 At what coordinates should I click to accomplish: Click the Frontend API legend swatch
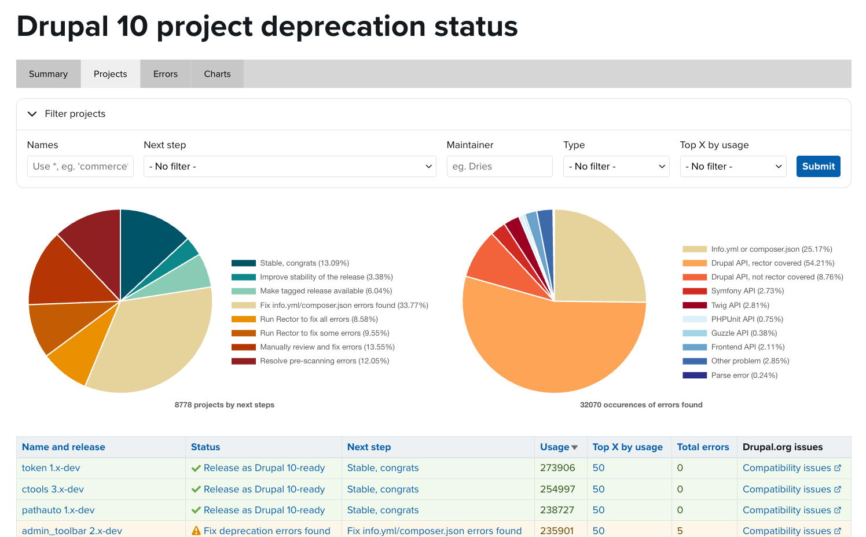point(695,347)
